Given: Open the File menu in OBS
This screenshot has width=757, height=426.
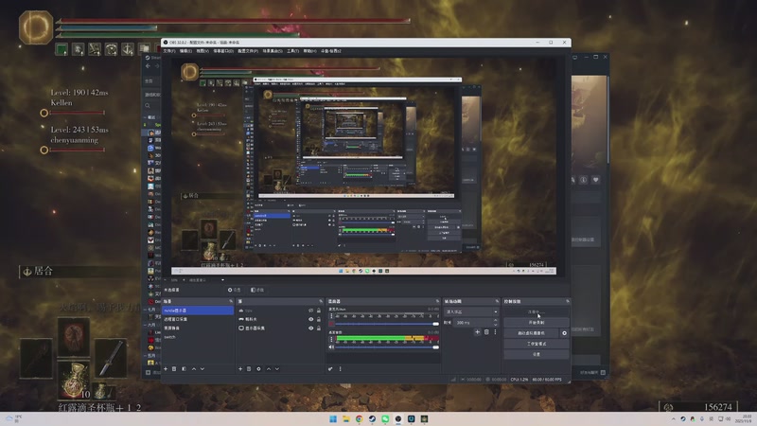Looking at the screenshot, I should (x=168, y=50).
